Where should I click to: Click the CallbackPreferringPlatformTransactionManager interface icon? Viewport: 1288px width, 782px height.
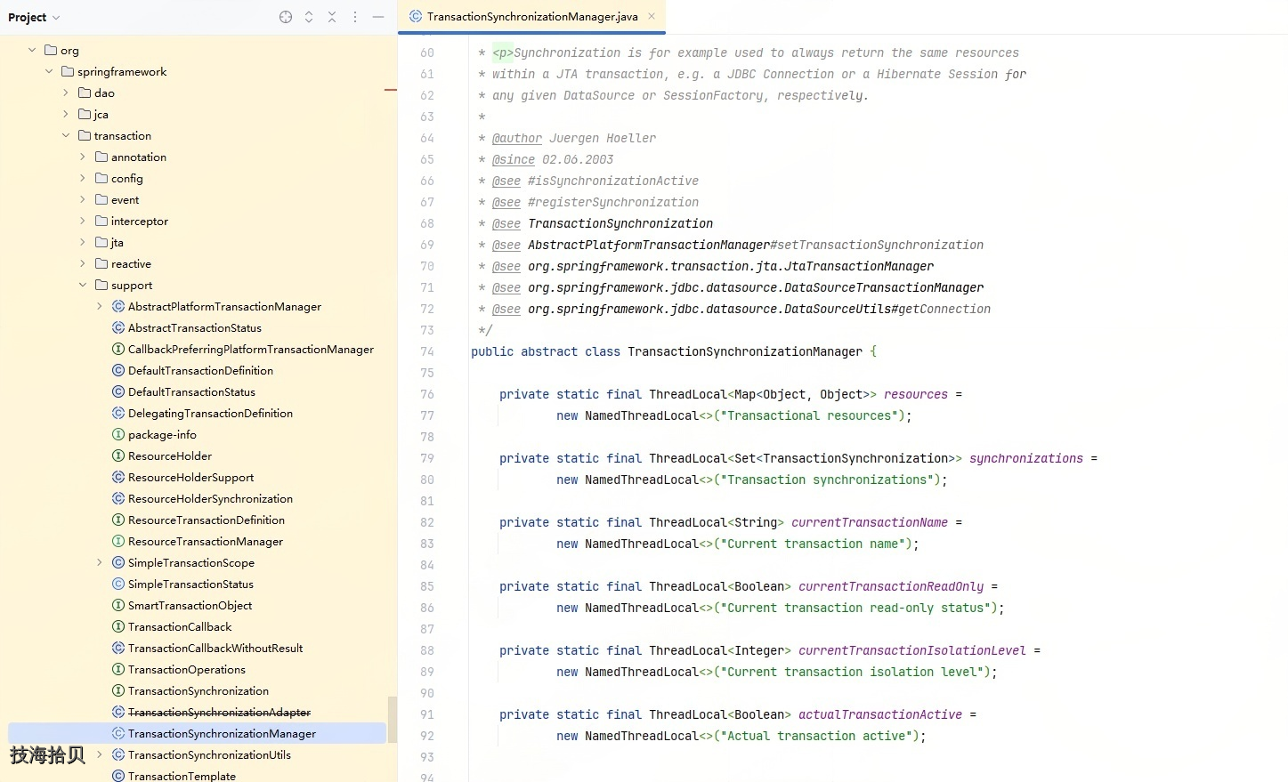[118, 350]
